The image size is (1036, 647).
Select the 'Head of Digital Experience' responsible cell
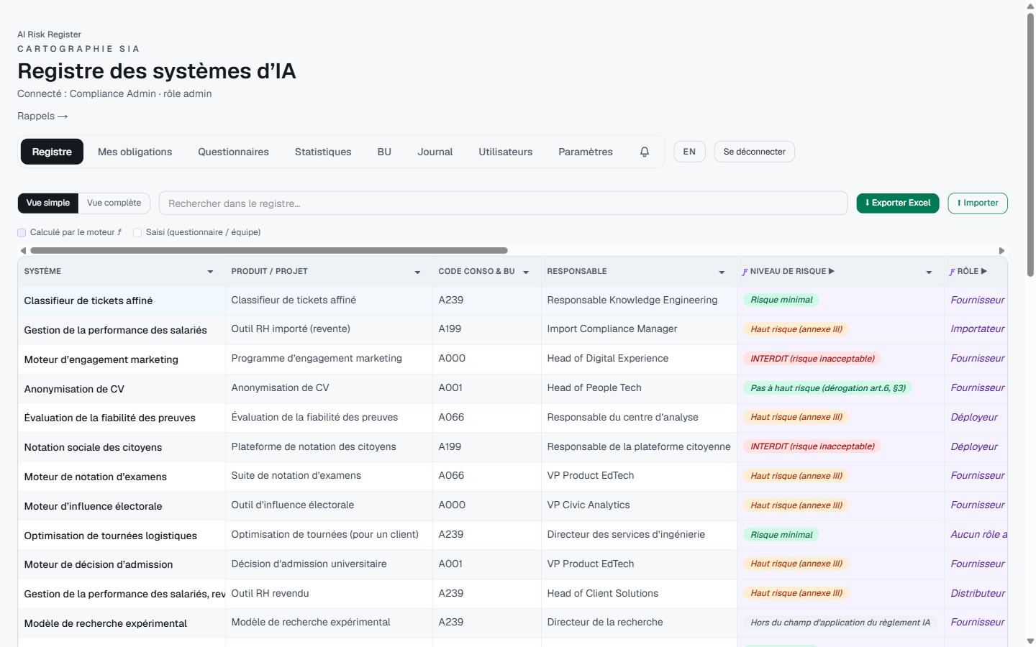point(639,359)
